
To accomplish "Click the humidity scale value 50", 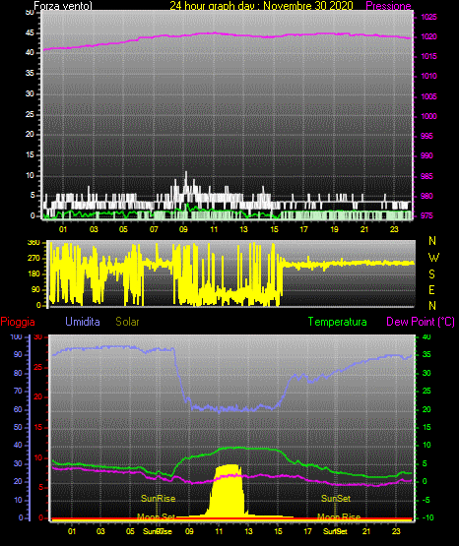I will [x=18, y=427].
